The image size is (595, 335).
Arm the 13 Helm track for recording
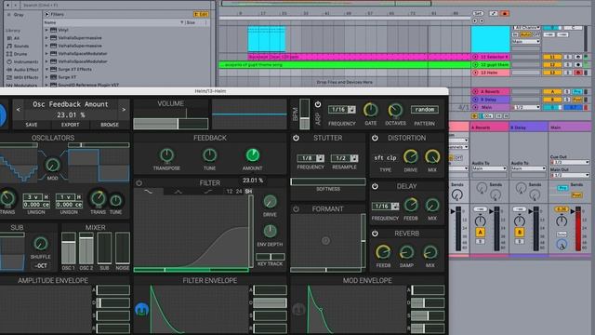[578, 73]
